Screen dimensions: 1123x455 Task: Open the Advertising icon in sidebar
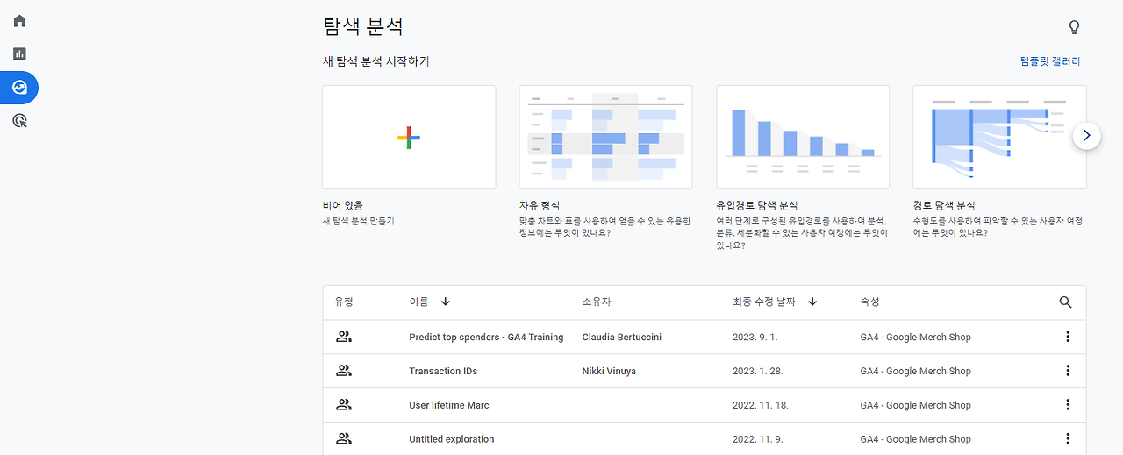(19, 121)
